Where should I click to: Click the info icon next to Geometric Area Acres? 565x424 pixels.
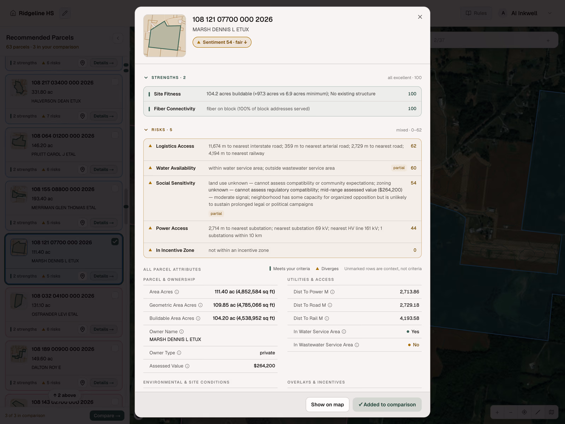[x=200, y=305]
